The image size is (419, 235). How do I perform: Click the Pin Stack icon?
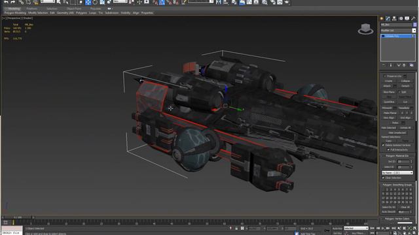384,65
